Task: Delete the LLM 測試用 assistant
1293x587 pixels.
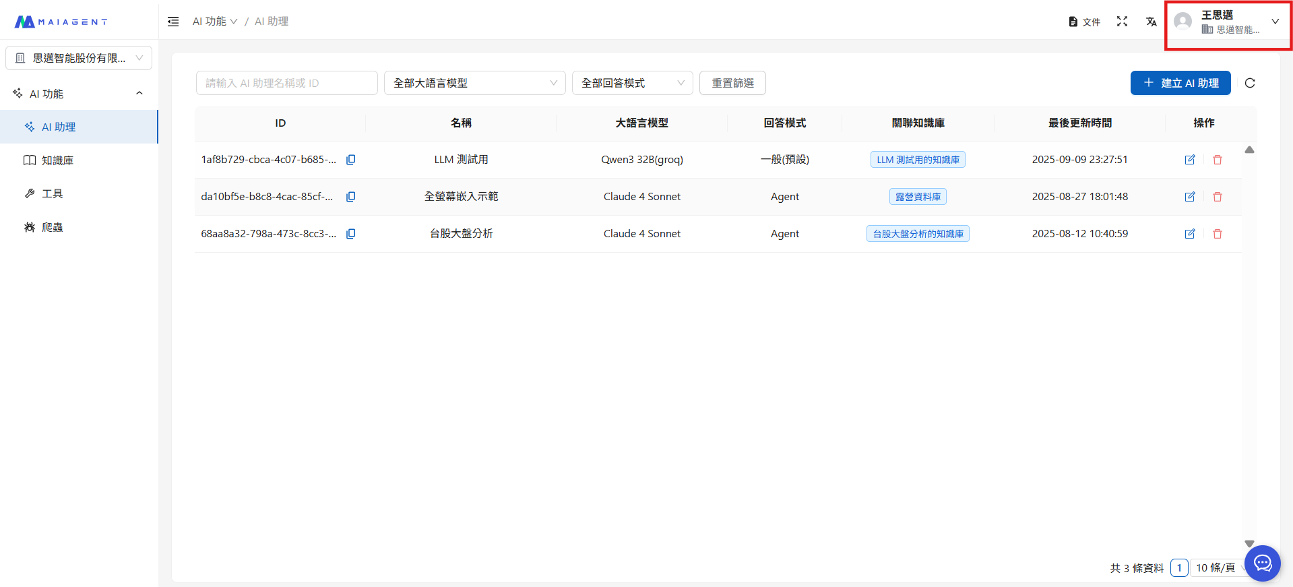Action: pos(1218,160)
